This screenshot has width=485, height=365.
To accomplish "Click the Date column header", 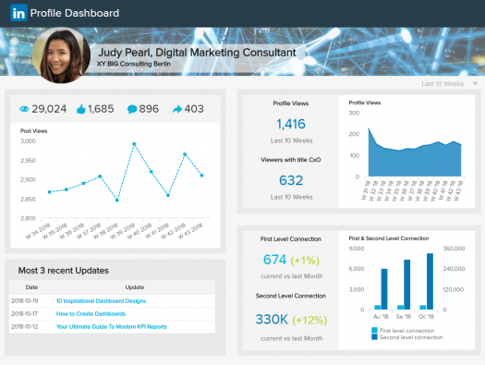I will (x=31, y=287).
